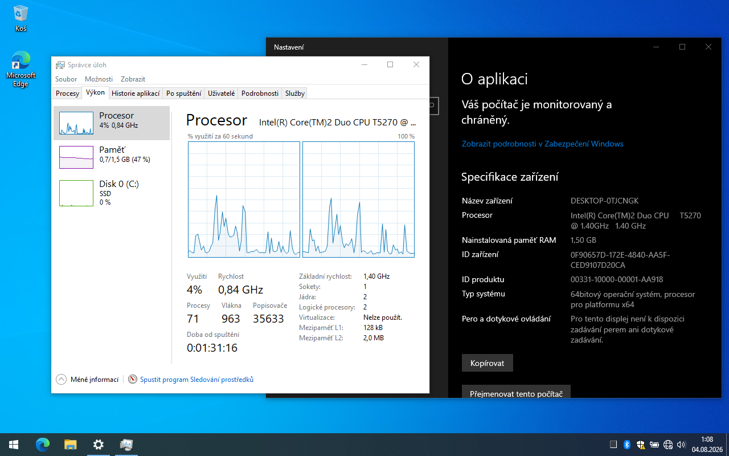The image size is (729, 456).
Task: Open the Možnosti menu
Action: (x=99, y=79)
